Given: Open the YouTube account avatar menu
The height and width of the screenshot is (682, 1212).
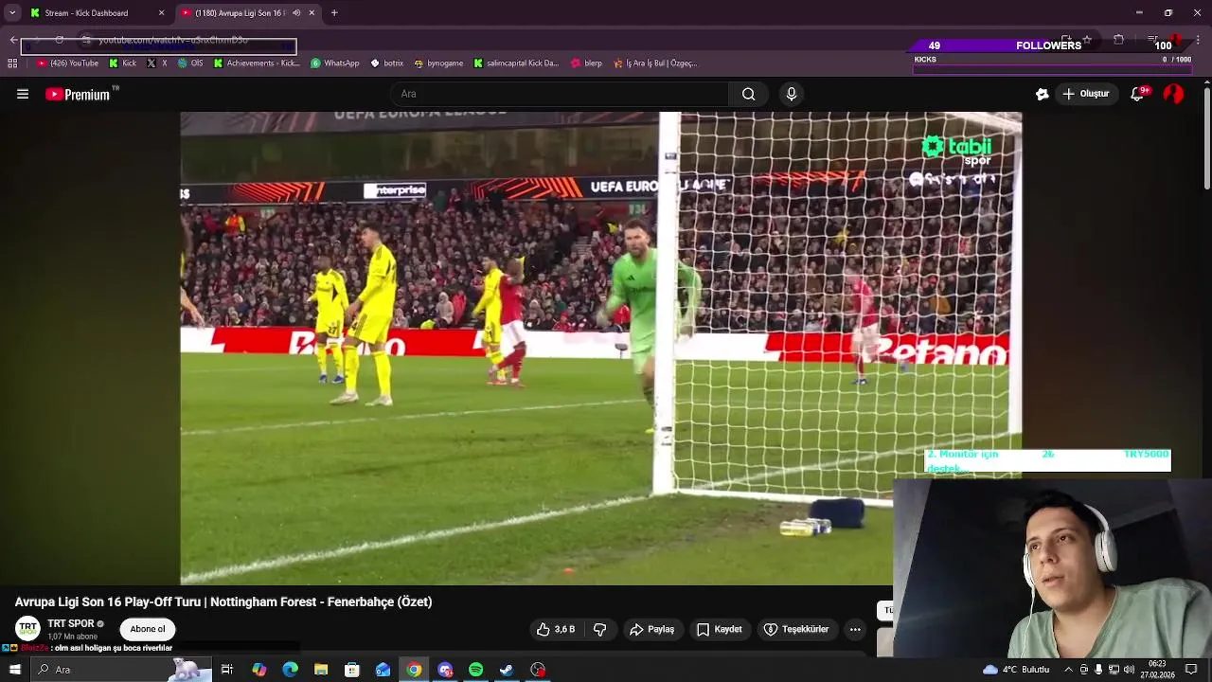Looking at the screenshot, I should (x=1173, y=94).
